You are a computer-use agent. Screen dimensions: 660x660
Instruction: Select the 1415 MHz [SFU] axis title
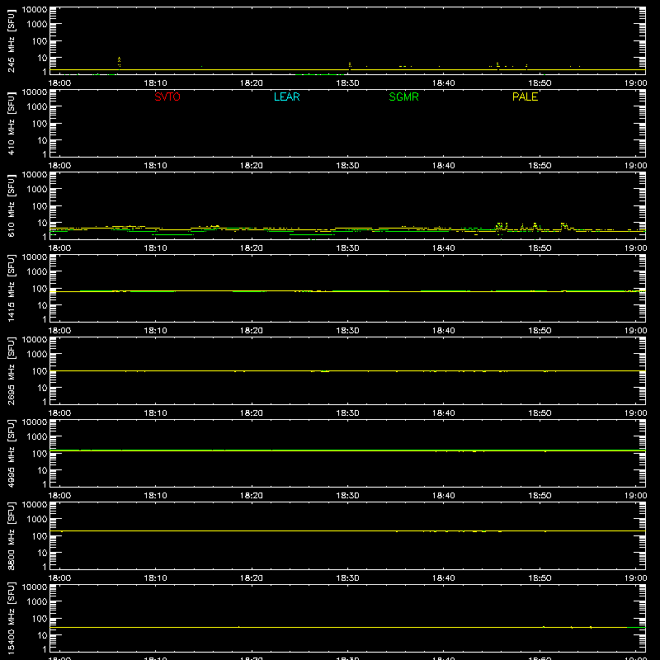tap(11, 289)
